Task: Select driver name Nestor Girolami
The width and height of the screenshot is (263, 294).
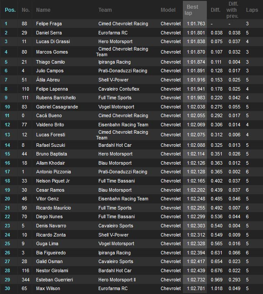Action: coord(52,271)
